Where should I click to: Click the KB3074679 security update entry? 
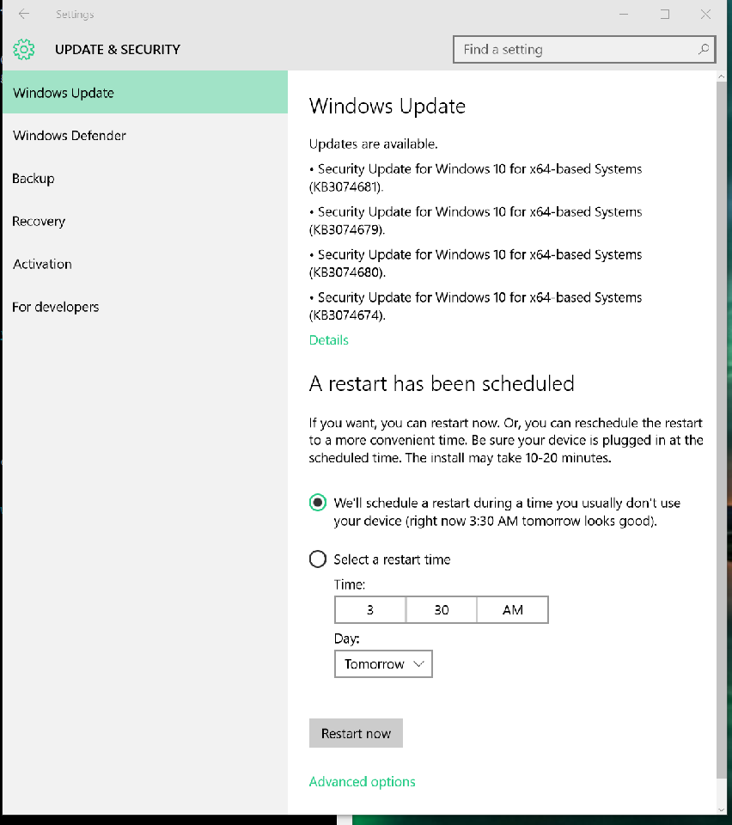pyautogui.click(x=475, y=221)
